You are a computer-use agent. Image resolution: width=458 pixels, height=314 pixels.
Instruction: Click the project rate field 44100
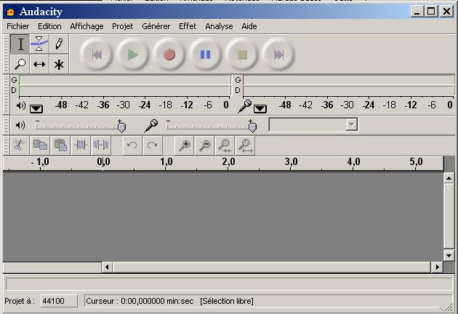54,301
